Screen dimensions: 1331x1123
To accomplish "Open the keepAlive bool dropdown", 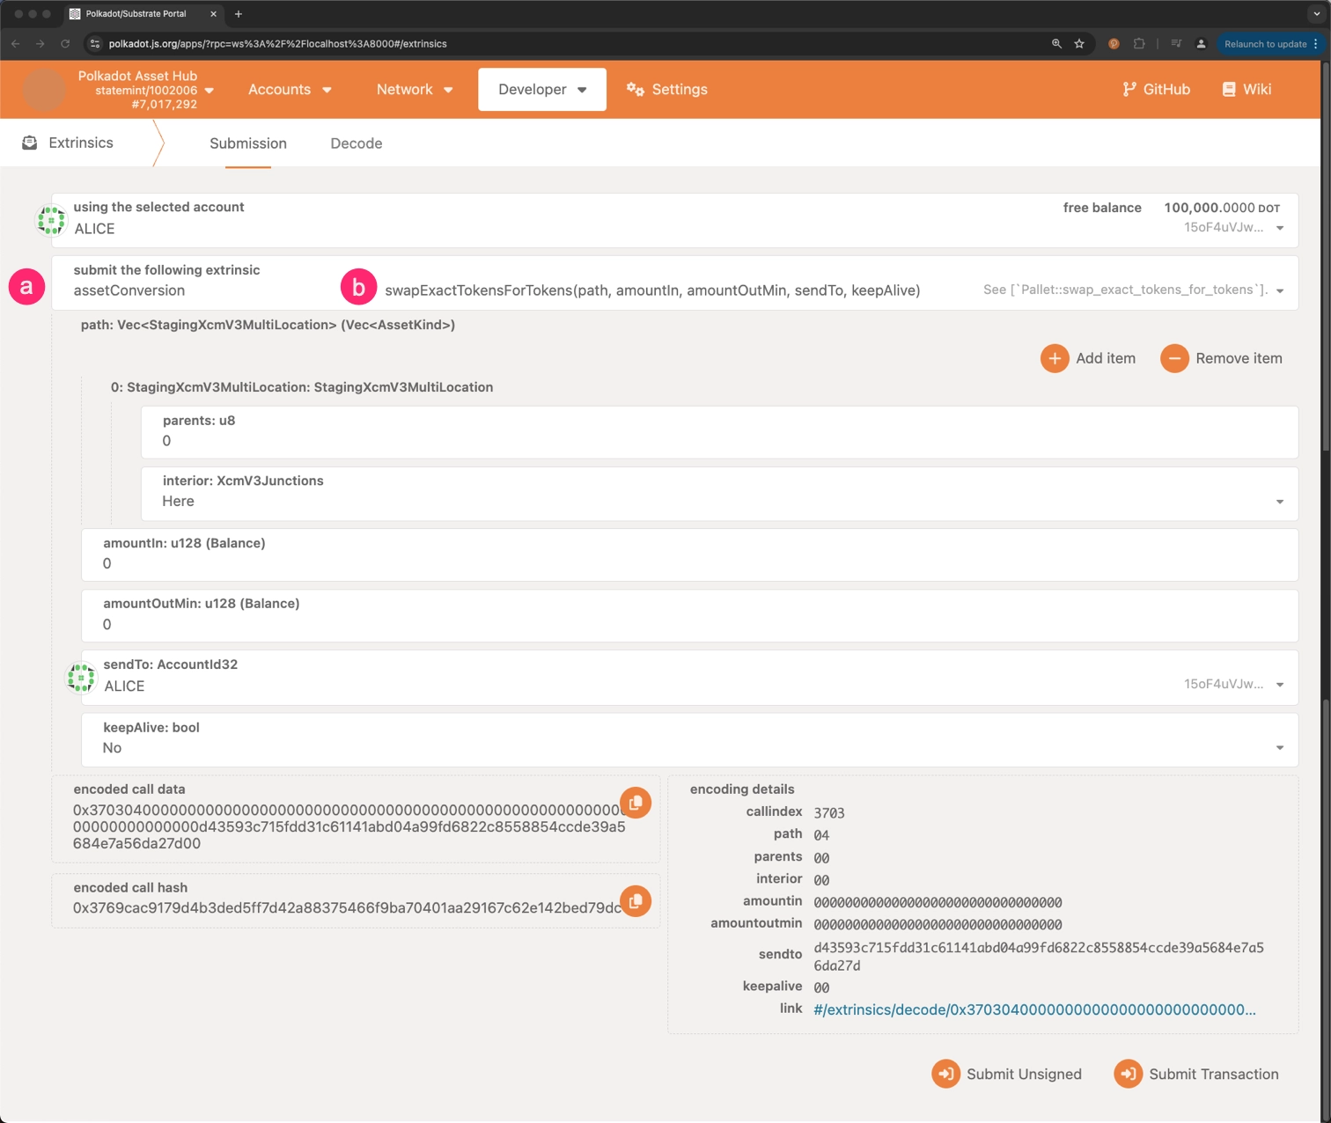I will [x=1279, y=747].
